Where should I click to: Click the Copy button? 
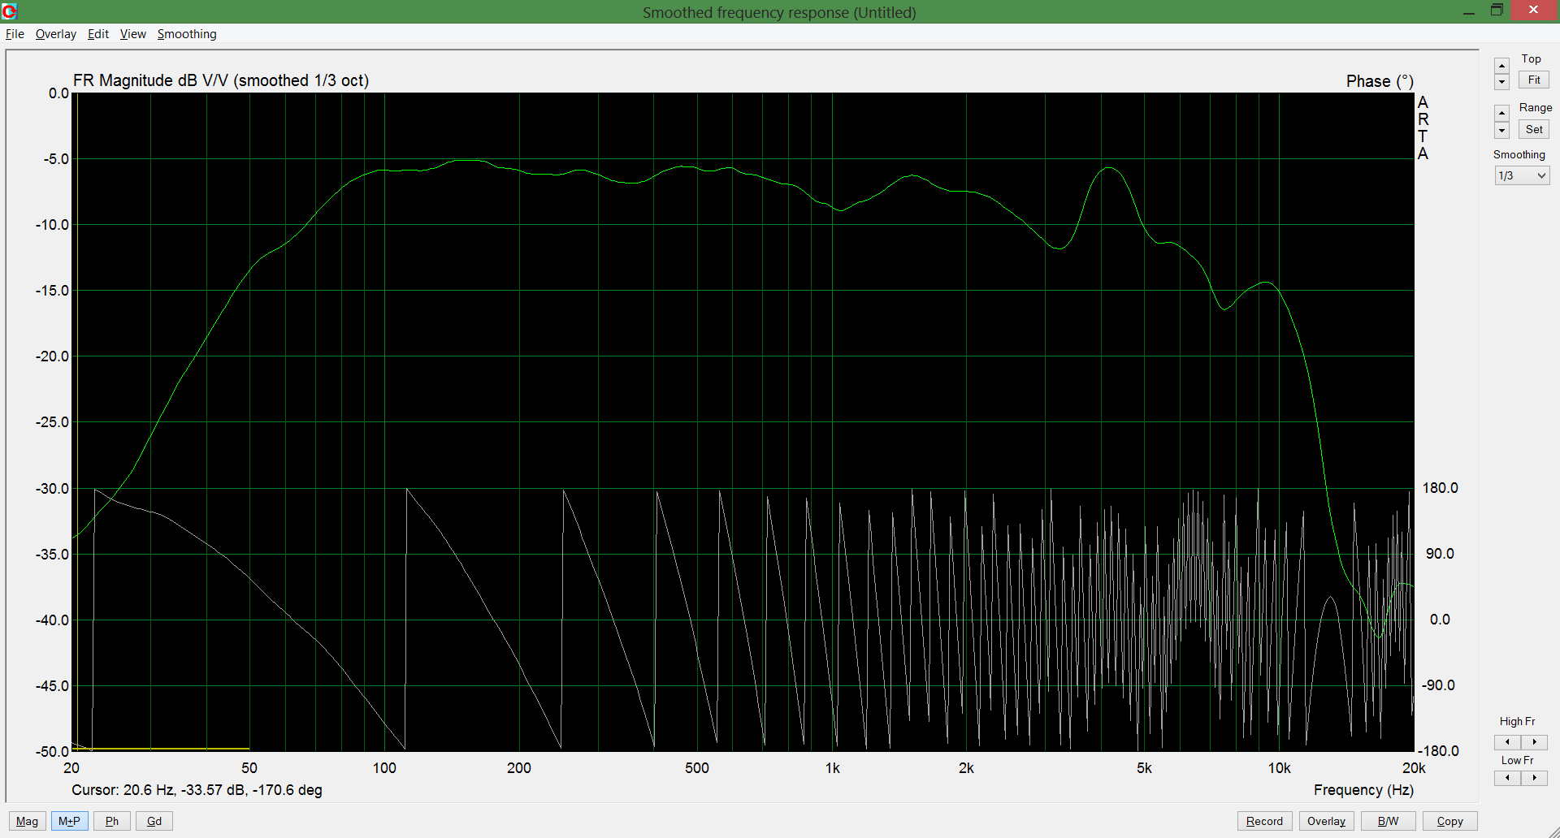[x=1449, y=821]
